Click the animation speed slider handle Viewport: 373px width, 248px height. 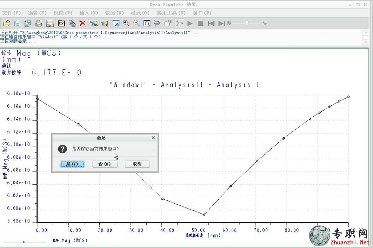[x=247, y=23]
